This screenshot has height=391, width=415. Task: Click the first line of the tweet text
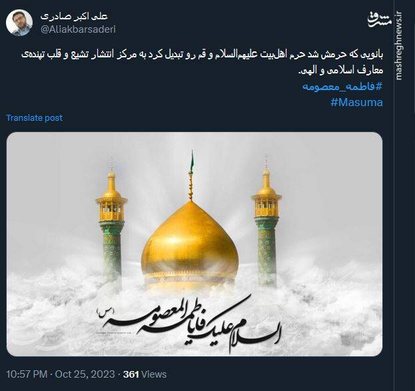click(200, 55)
